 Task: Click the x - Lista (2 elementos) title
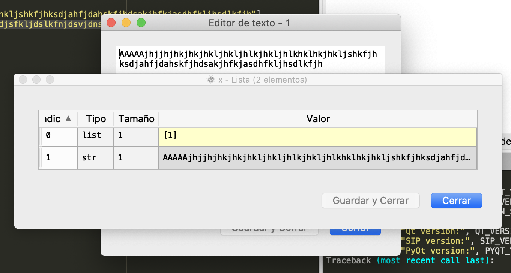pos(263,79)
